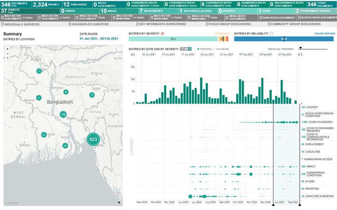Zoom in on the Bangladesh map
This screenshot has width=337, height=210.
coord(8,49)
